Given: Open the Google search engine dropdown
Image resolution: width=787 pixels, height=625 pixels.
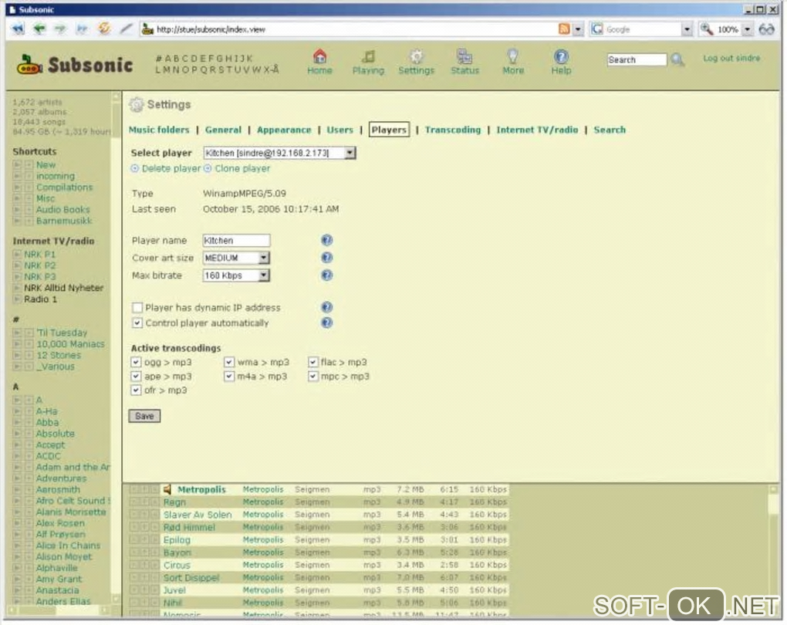Looking at the screenshot, I should (687, 29).
